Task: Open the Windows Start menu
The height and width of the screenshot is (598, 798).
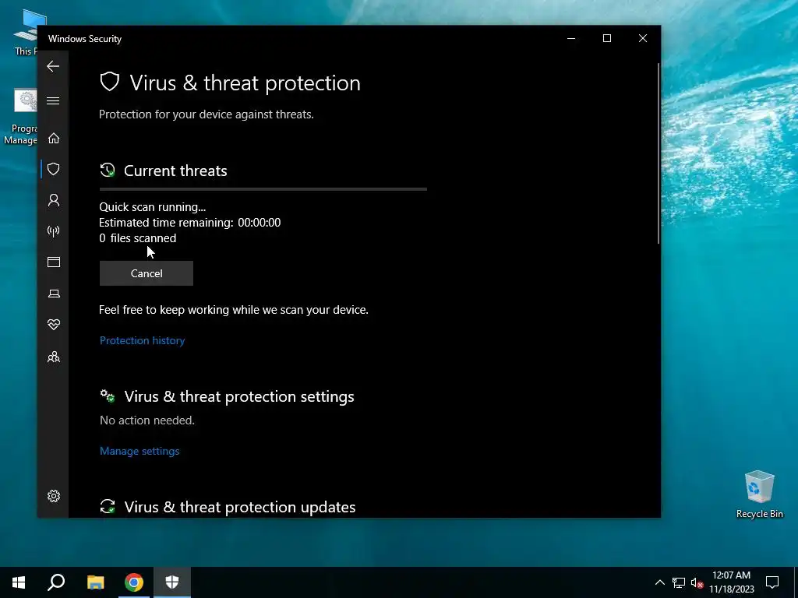Action: click(x=19, y=582)
